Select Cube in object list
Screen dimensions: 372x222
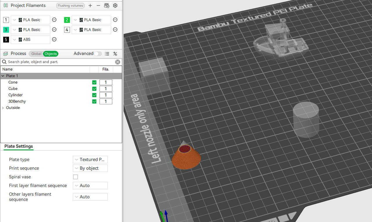coord(13,89)
